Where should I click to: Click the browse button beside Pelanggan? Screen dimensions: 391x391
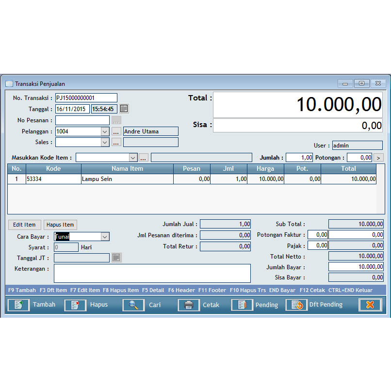(115, 131)
